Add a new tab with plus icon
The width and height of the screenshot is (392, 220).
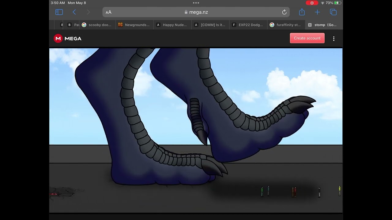[x=317, y=12]
